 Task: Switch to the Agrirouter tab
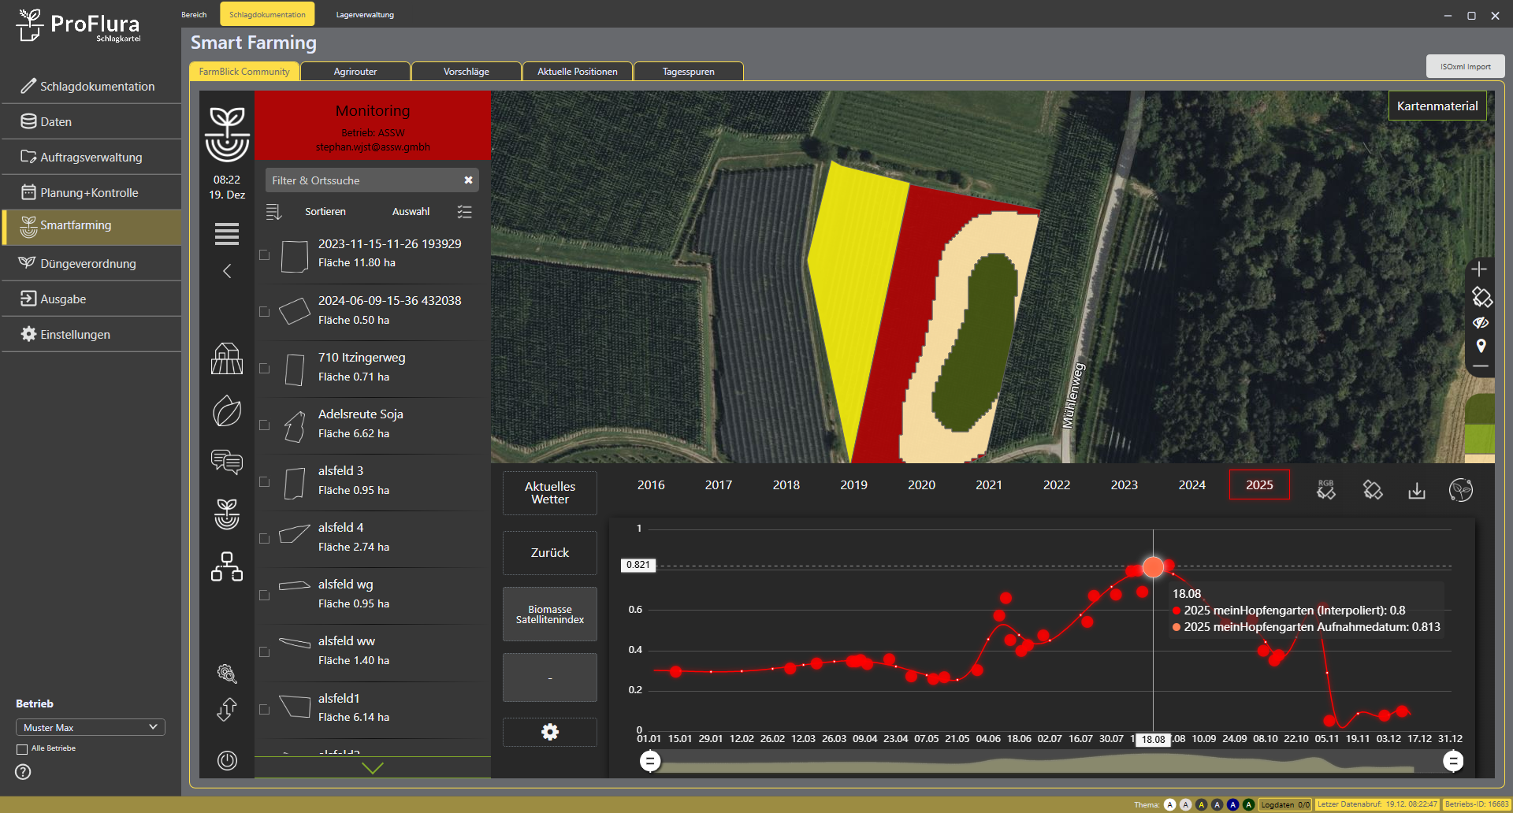click(355, 72)
